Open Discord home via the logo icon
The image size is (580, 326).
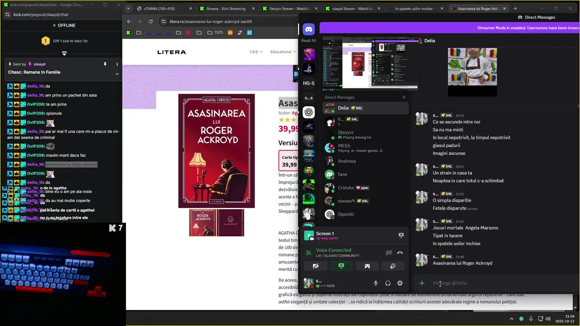309,29
